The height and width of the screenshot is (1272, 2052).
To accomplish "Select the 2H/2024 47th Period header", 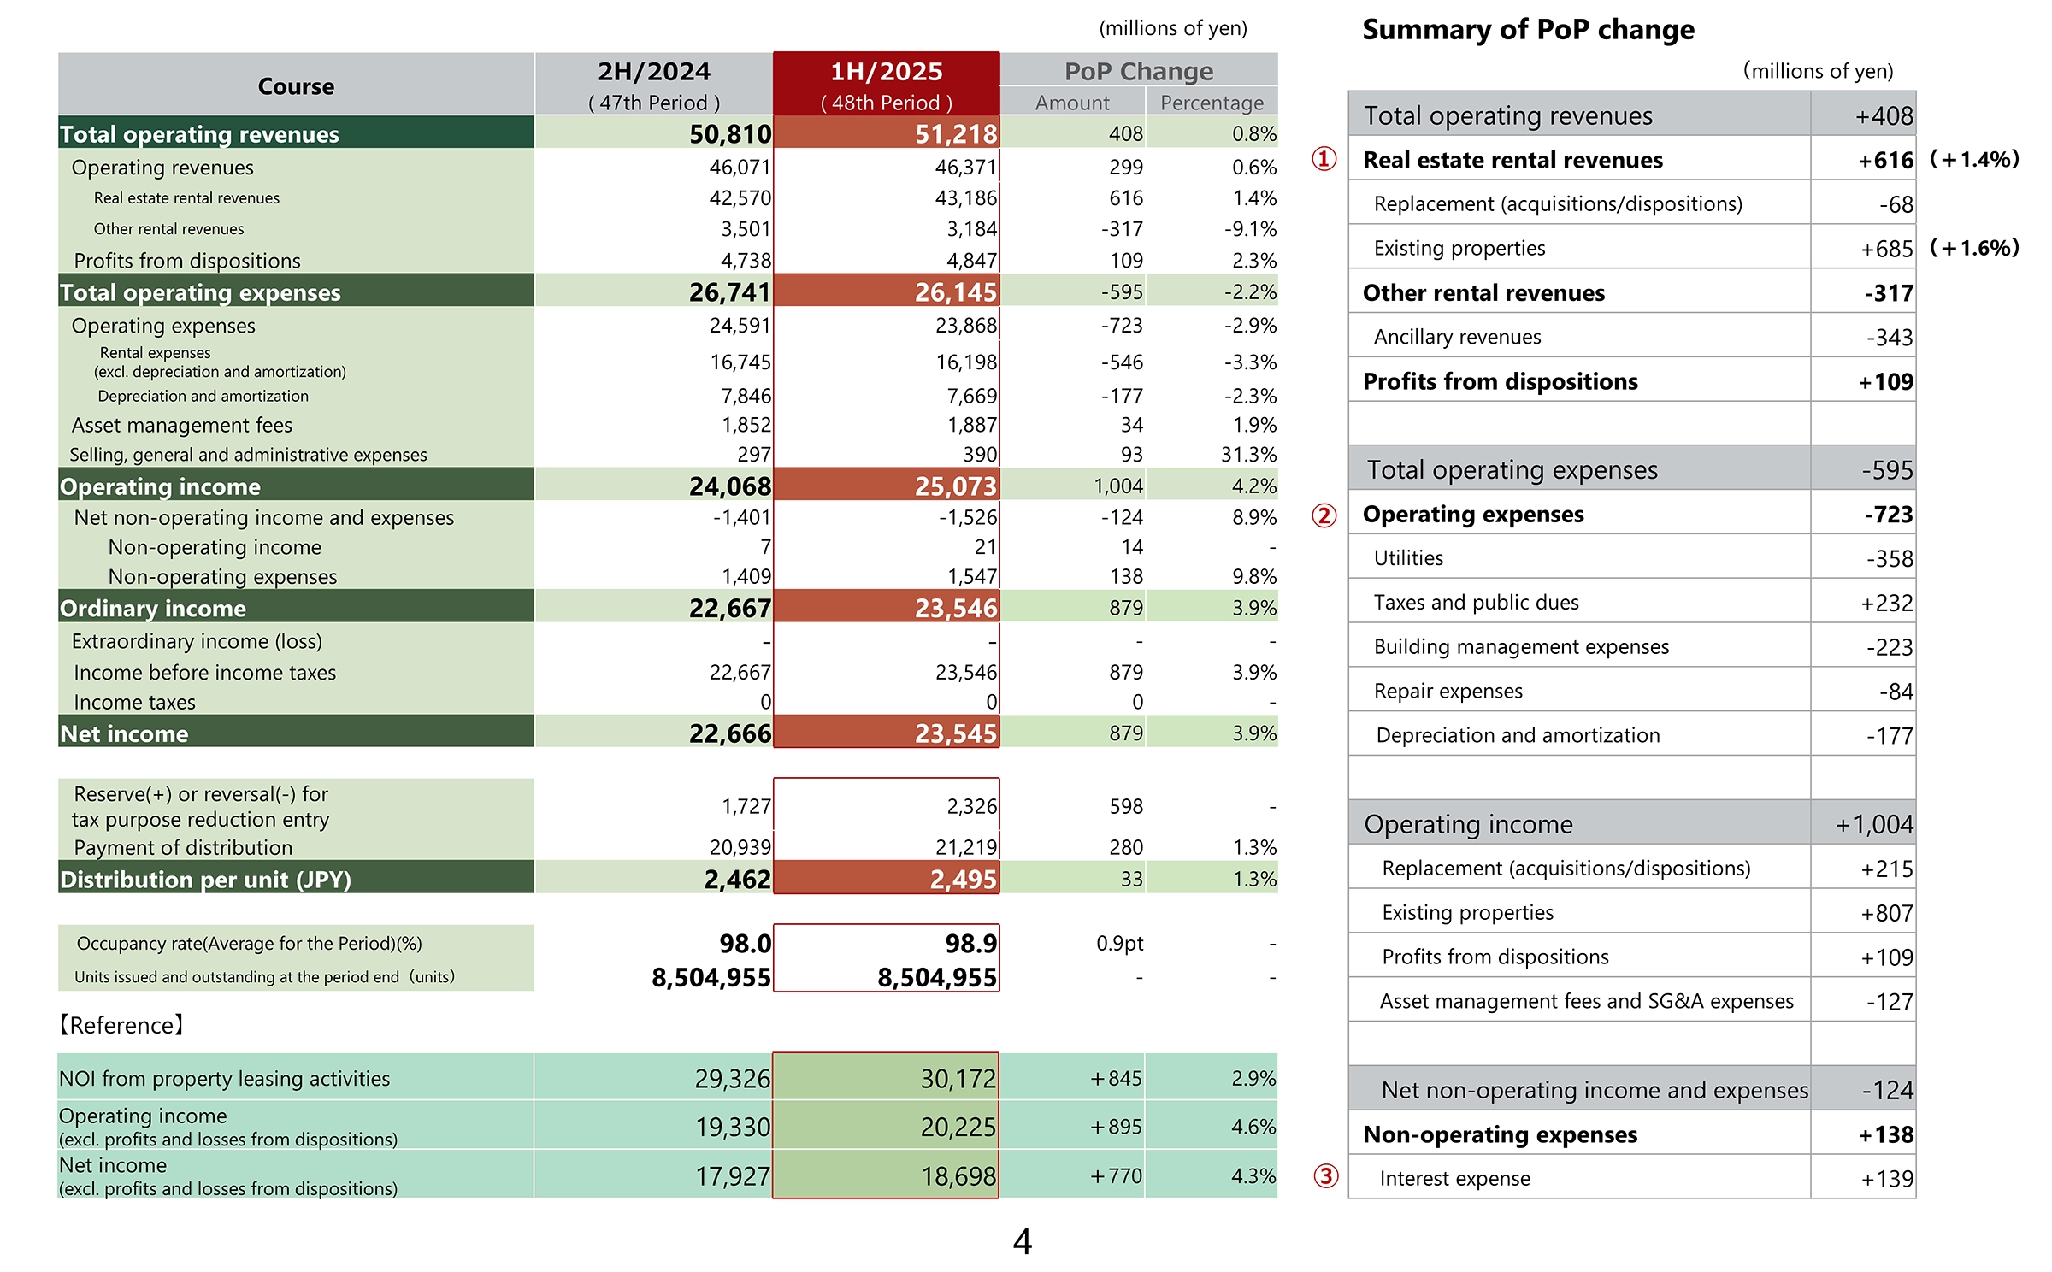I will [654, 84].
